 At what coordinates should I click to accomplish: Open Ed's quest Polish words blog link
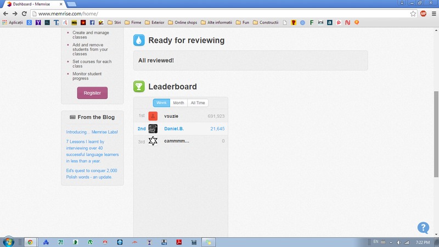tap(92, 173)
